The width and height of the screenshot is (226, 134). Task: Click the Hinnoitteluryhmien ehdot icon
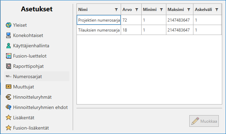tap(9, 107)
